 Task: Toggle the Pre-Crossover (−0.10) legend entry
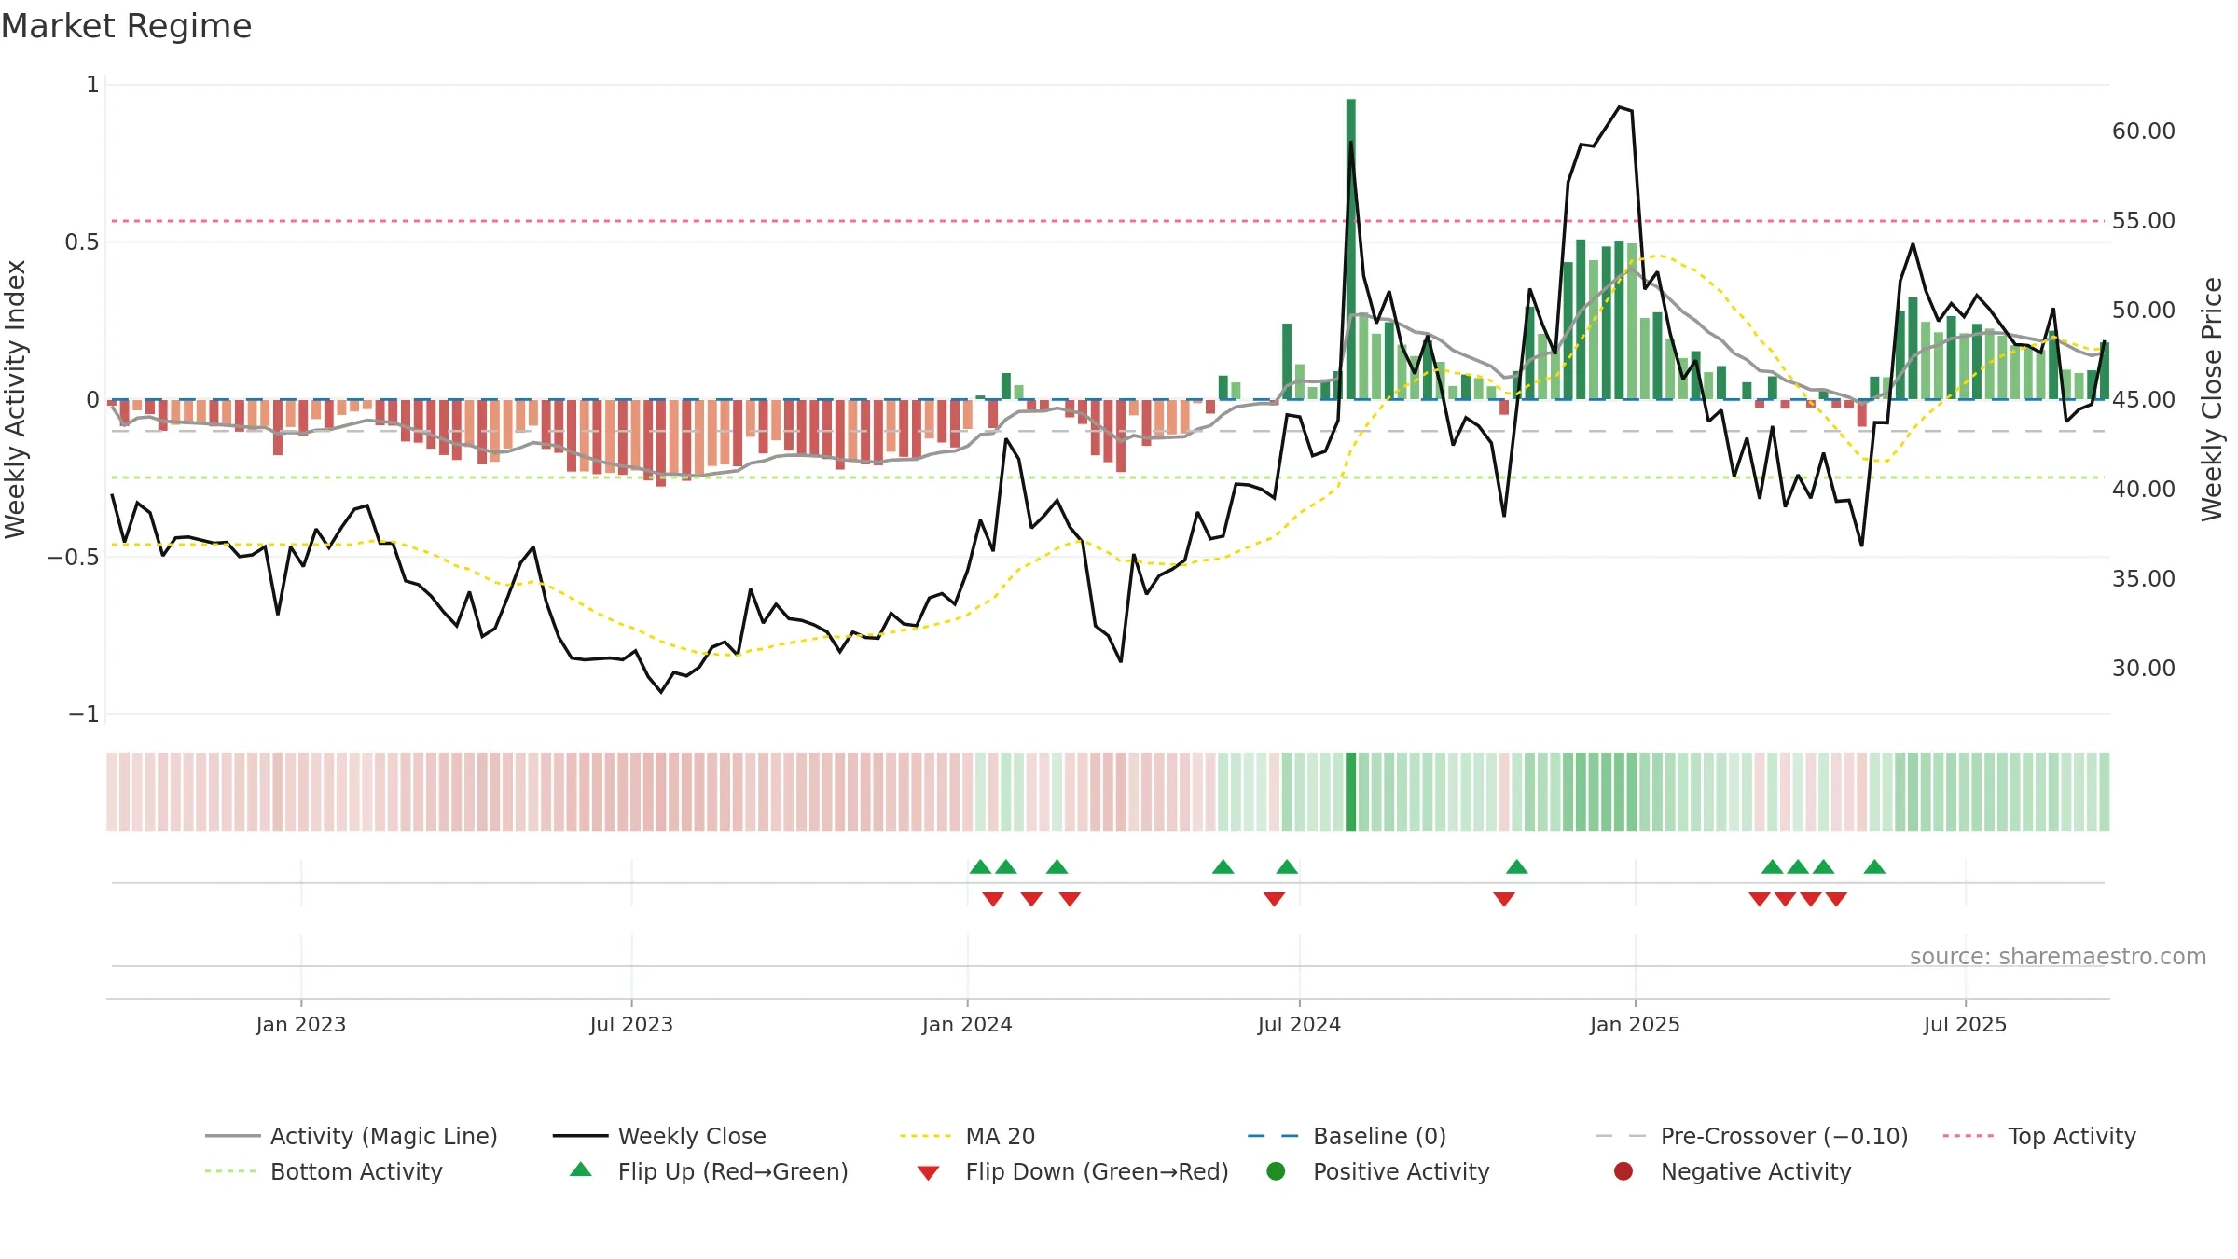[1751, 1136]
